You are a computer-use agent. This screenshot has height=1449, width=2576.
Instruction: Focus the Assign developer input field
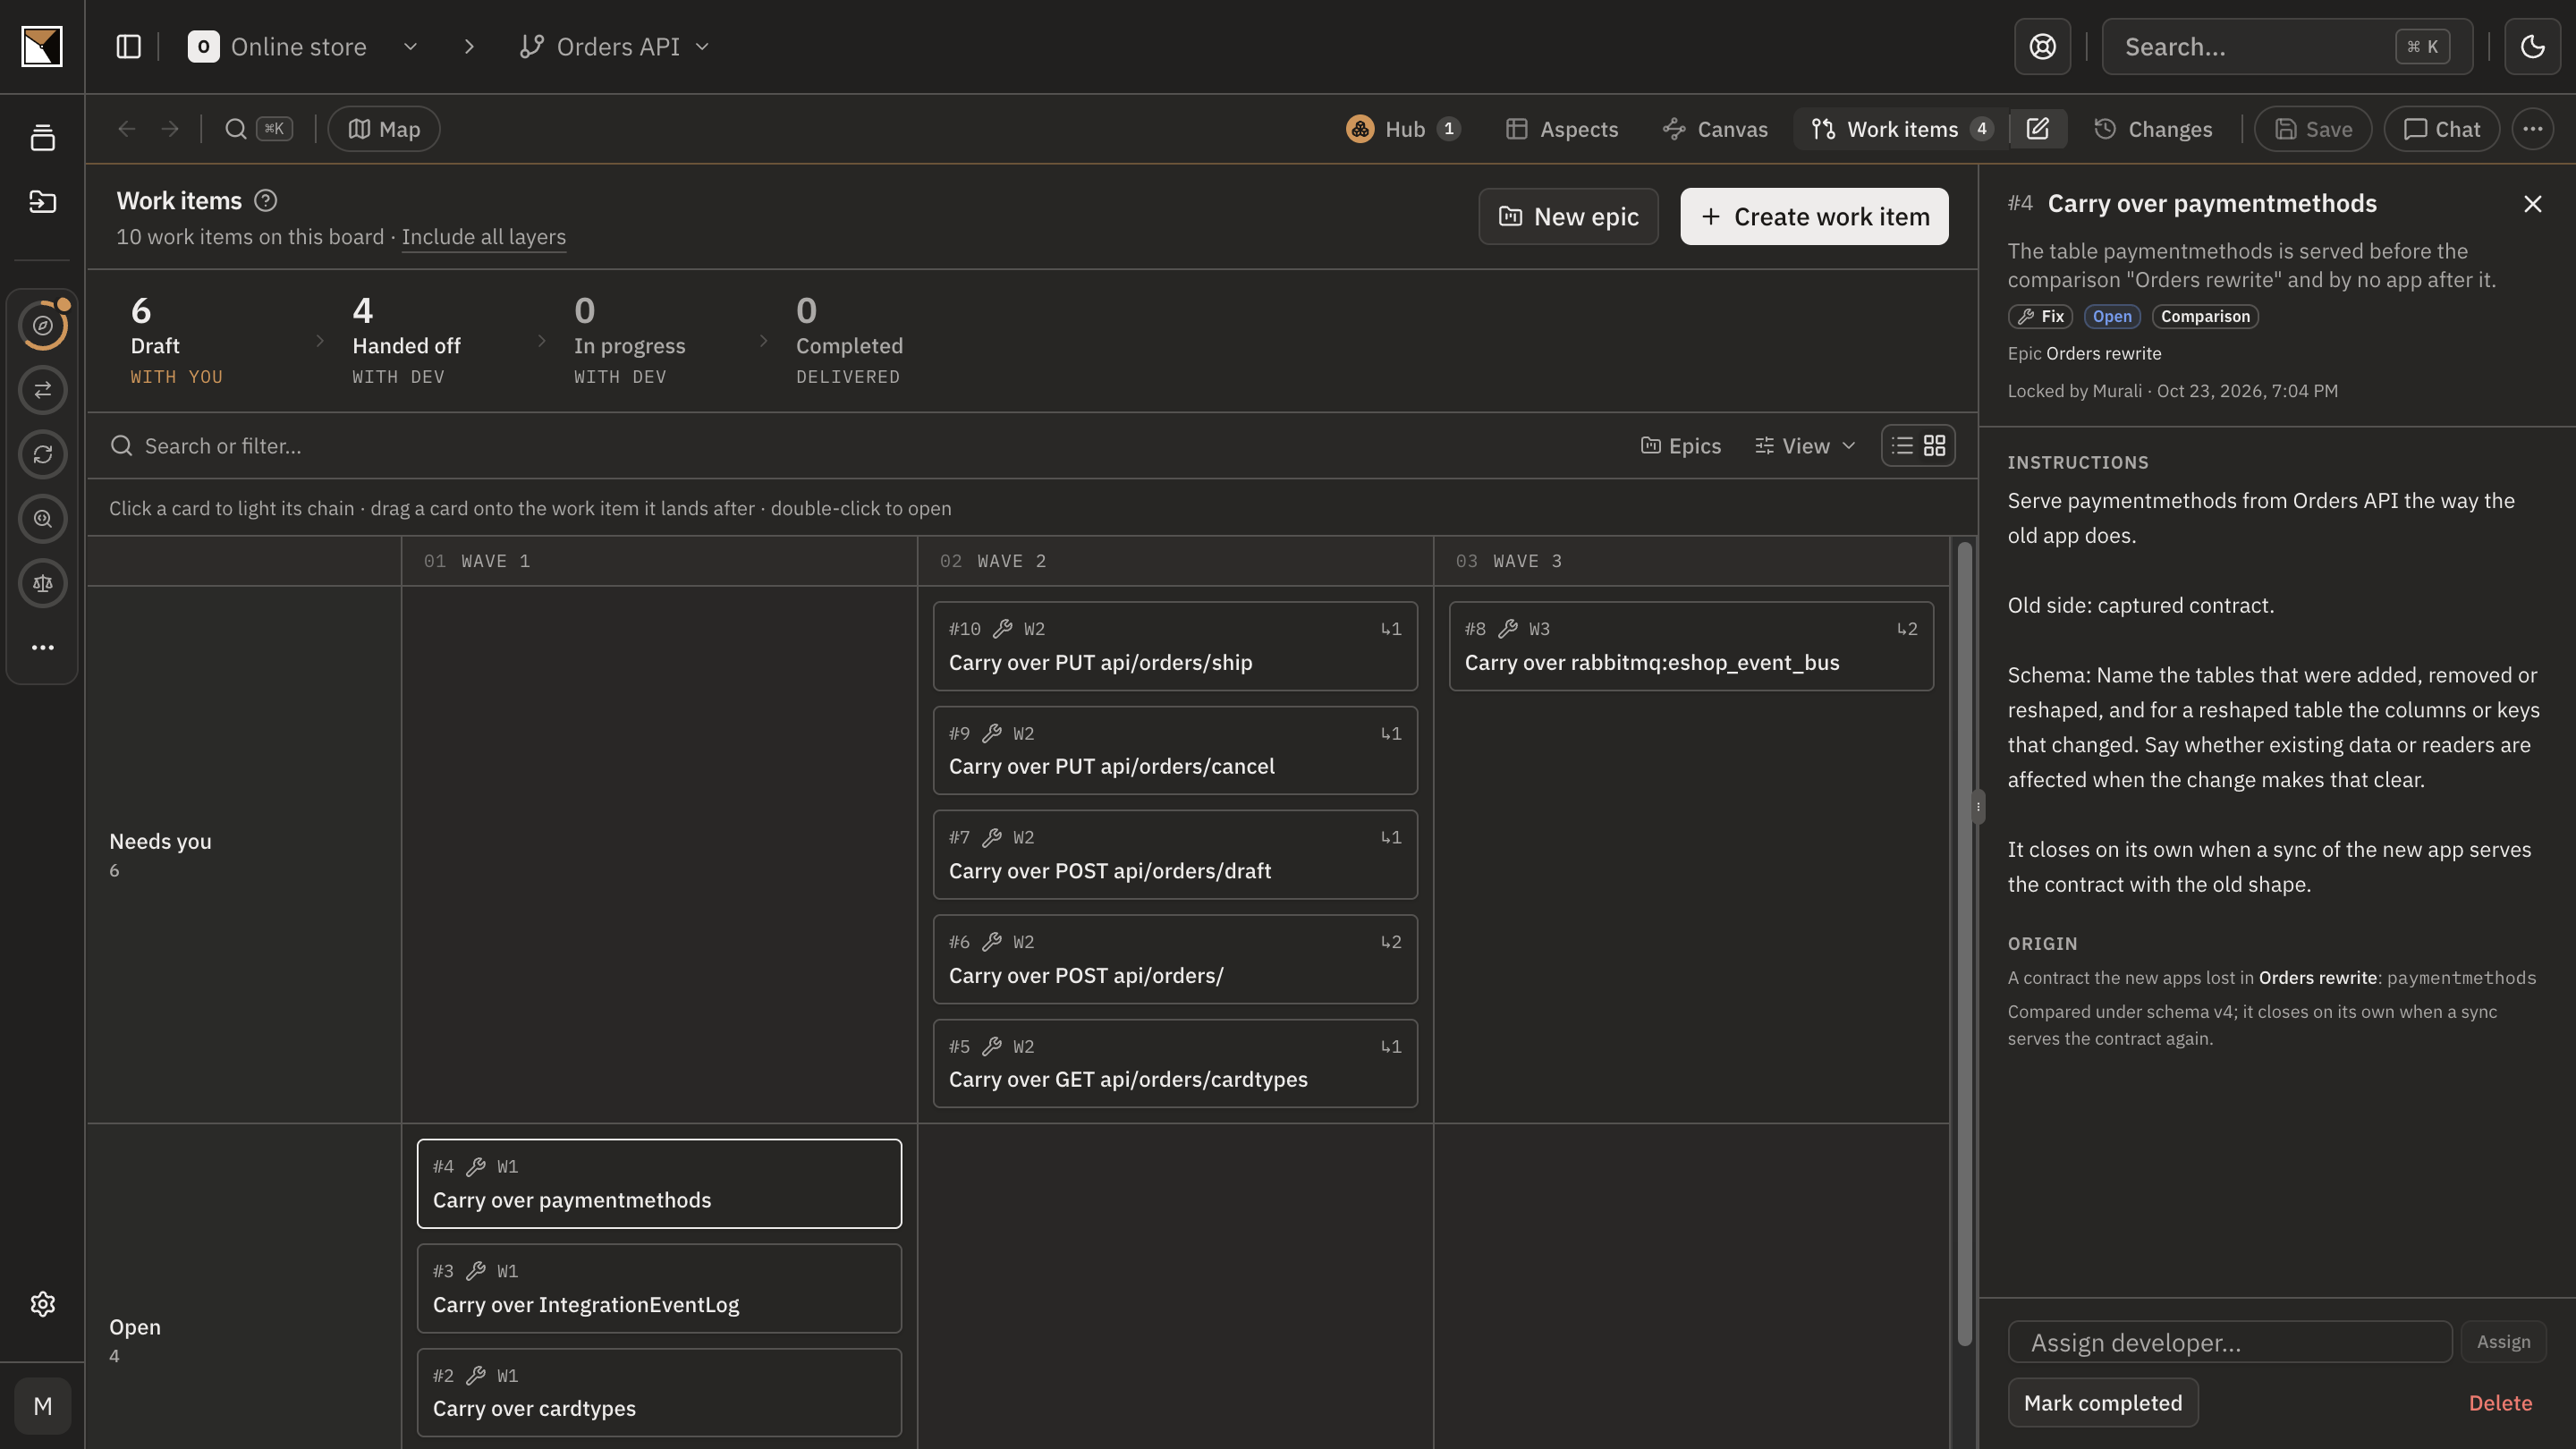(2230, 1342)
